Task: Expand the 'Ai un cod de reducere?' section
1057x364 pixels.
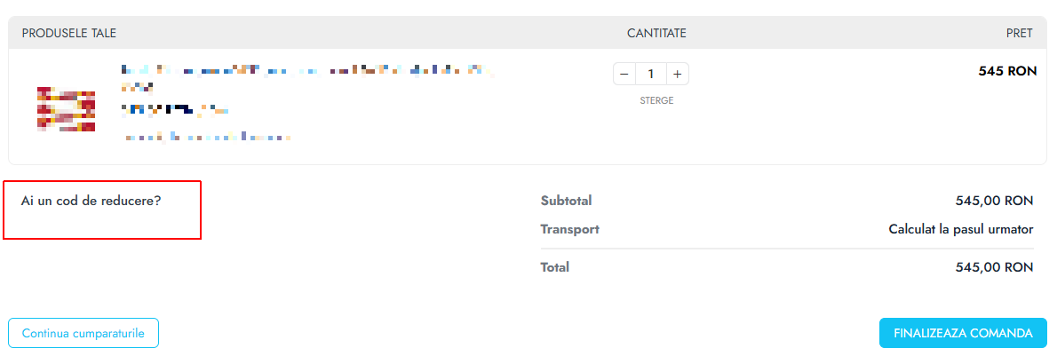Action: click(x=91, y=201)
